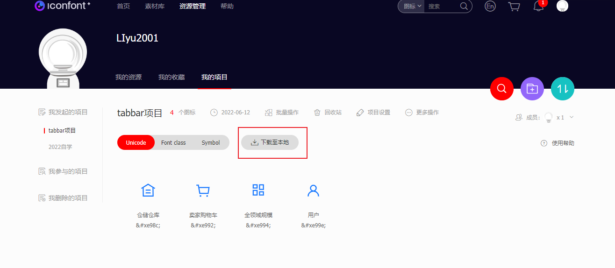
Task: Switch to Symbol format
Action: [x=210, y=143]
